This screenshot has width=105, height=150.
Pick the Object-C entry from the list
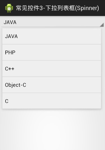[x=52, y=85]
